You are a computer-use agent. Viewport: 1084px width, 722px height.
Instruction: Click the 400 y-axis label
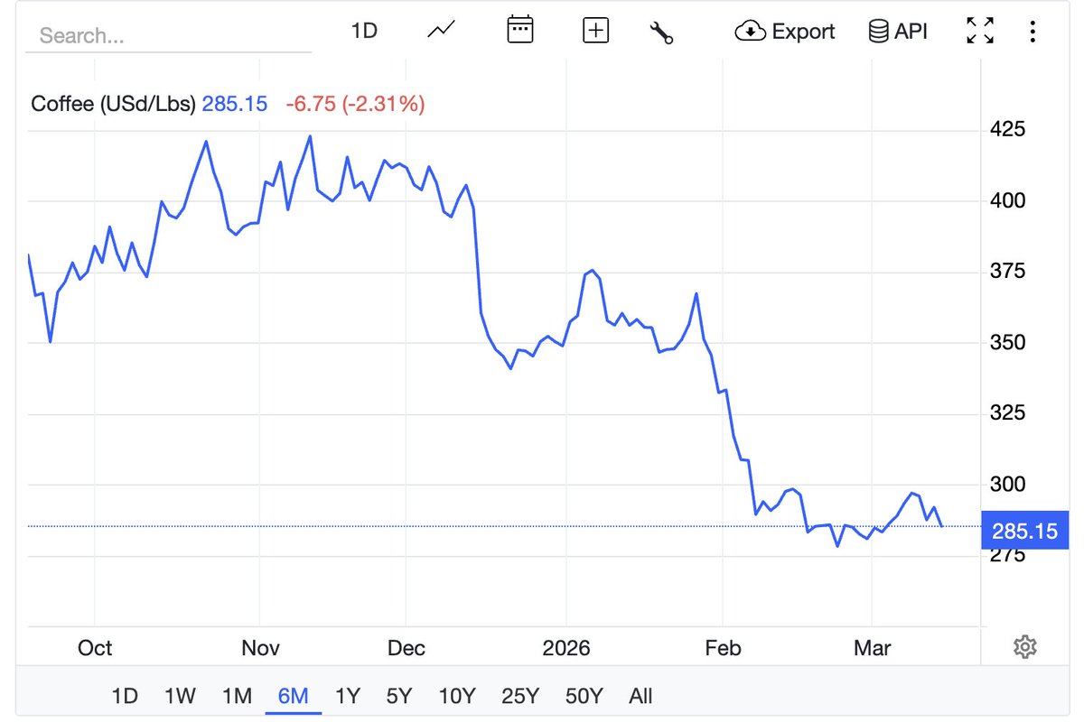point(1008,200)
